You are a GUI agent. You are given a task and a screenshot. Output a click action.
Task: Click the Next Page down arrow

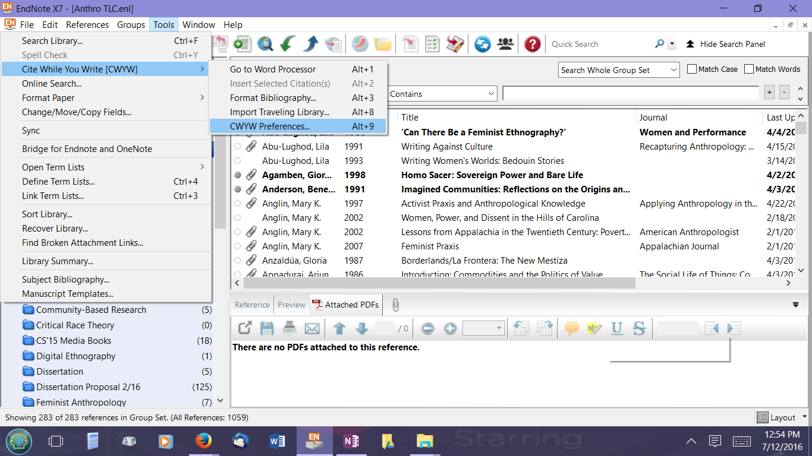click(x=361, y=328)
